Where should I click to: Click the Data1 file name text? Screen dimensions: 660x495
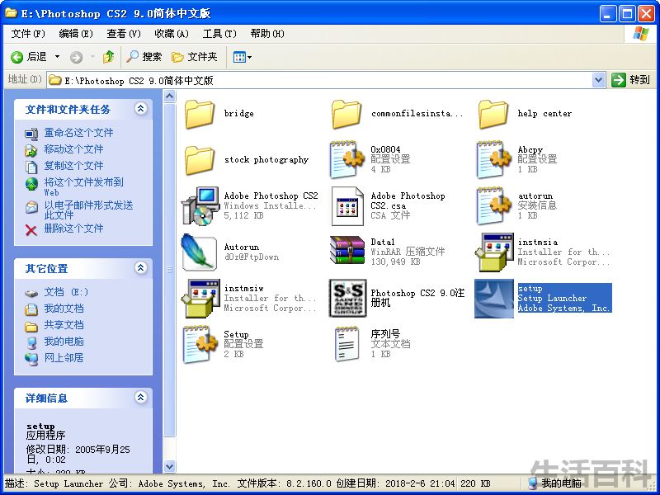pyautogui.click(x=383, y=242)
